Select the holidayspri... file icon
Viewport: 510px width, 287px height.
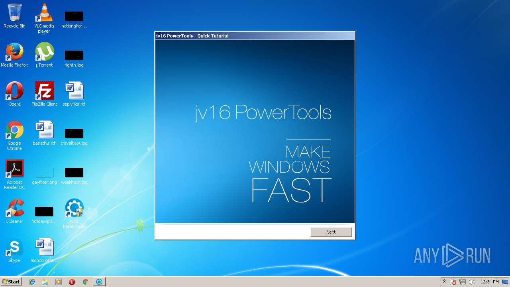click(x=44, y=214)
